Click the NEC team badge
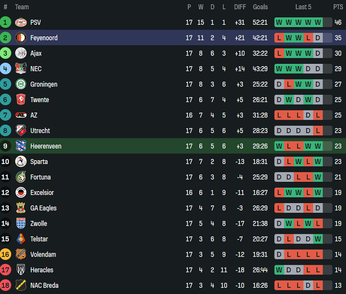The width and height of the screenshot is (346, 294). (21, 69)
